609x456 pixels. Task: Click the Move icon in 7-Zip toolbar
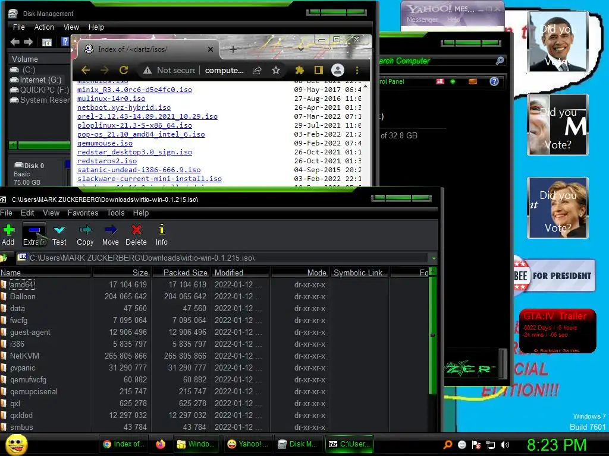coord(110,235)
